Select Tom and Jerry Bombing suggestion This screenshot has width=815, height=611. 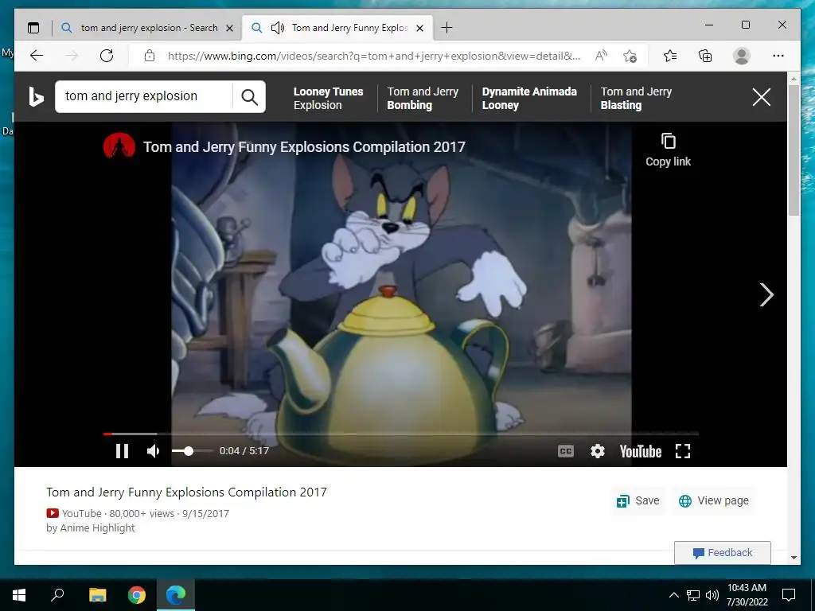tap(423, 98)
